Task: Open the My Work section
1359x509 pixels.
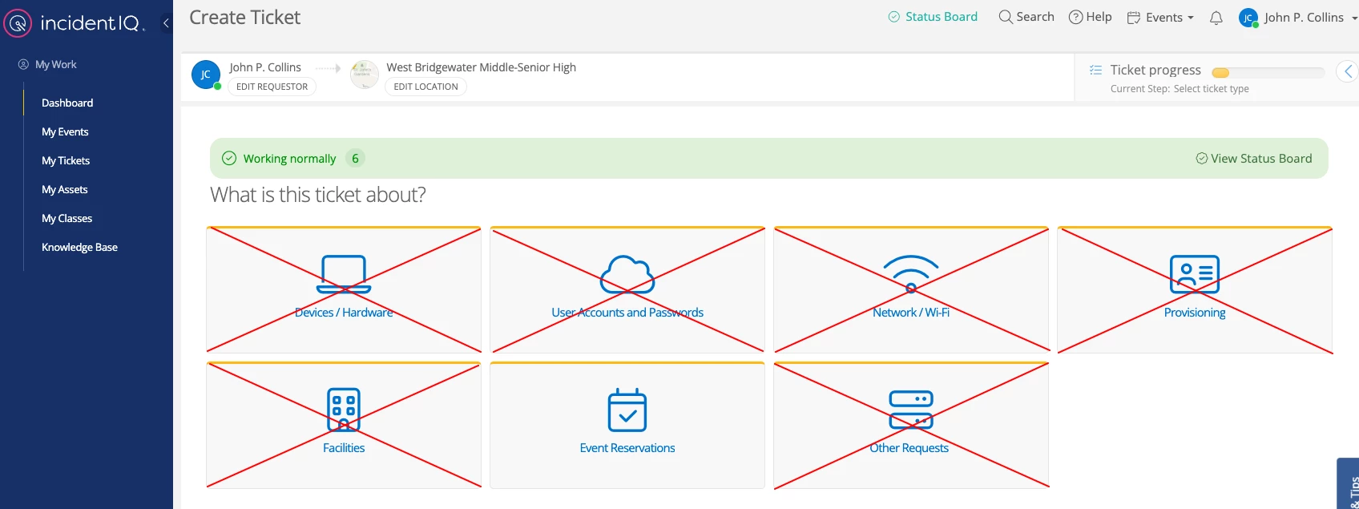Action: [x=56, y=64]
